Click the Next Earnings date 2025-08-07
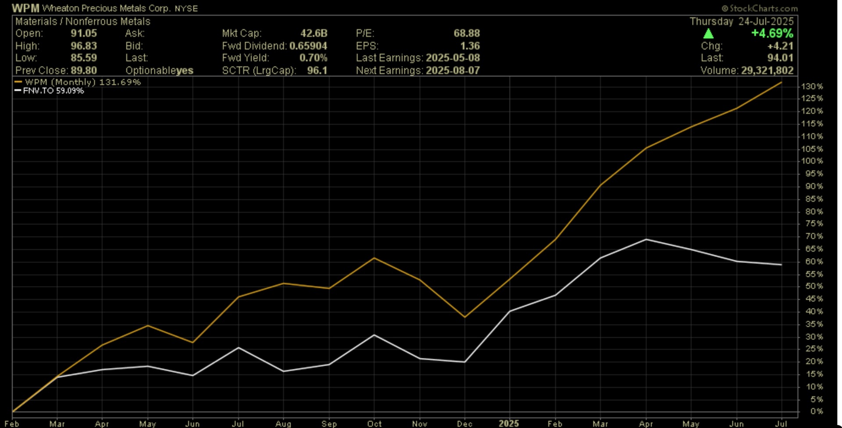This screenshot has width=842, height=428. (453, 71)
